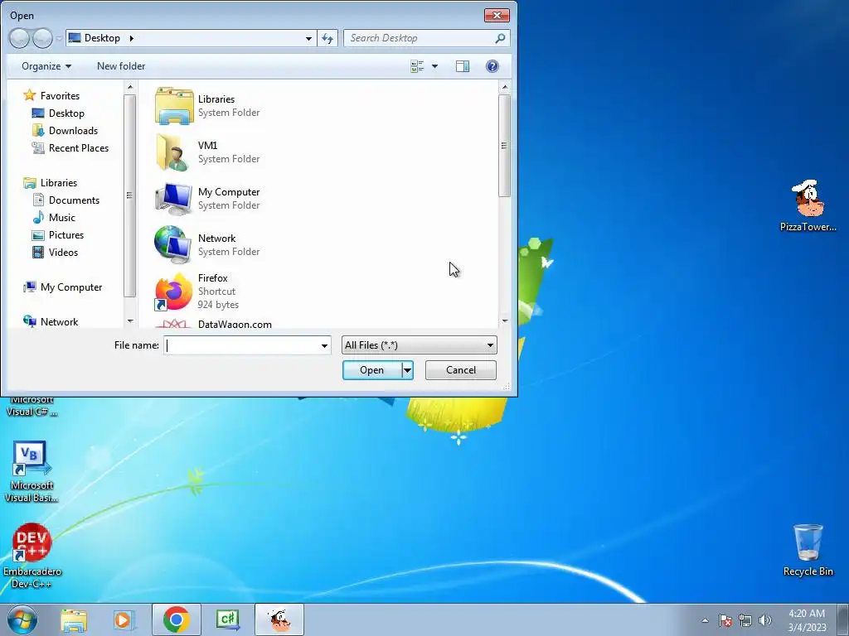The height and width of the screenshot is (636, 849).
Task: Open the Windows Start orb
Action: [x=22, y=619]
